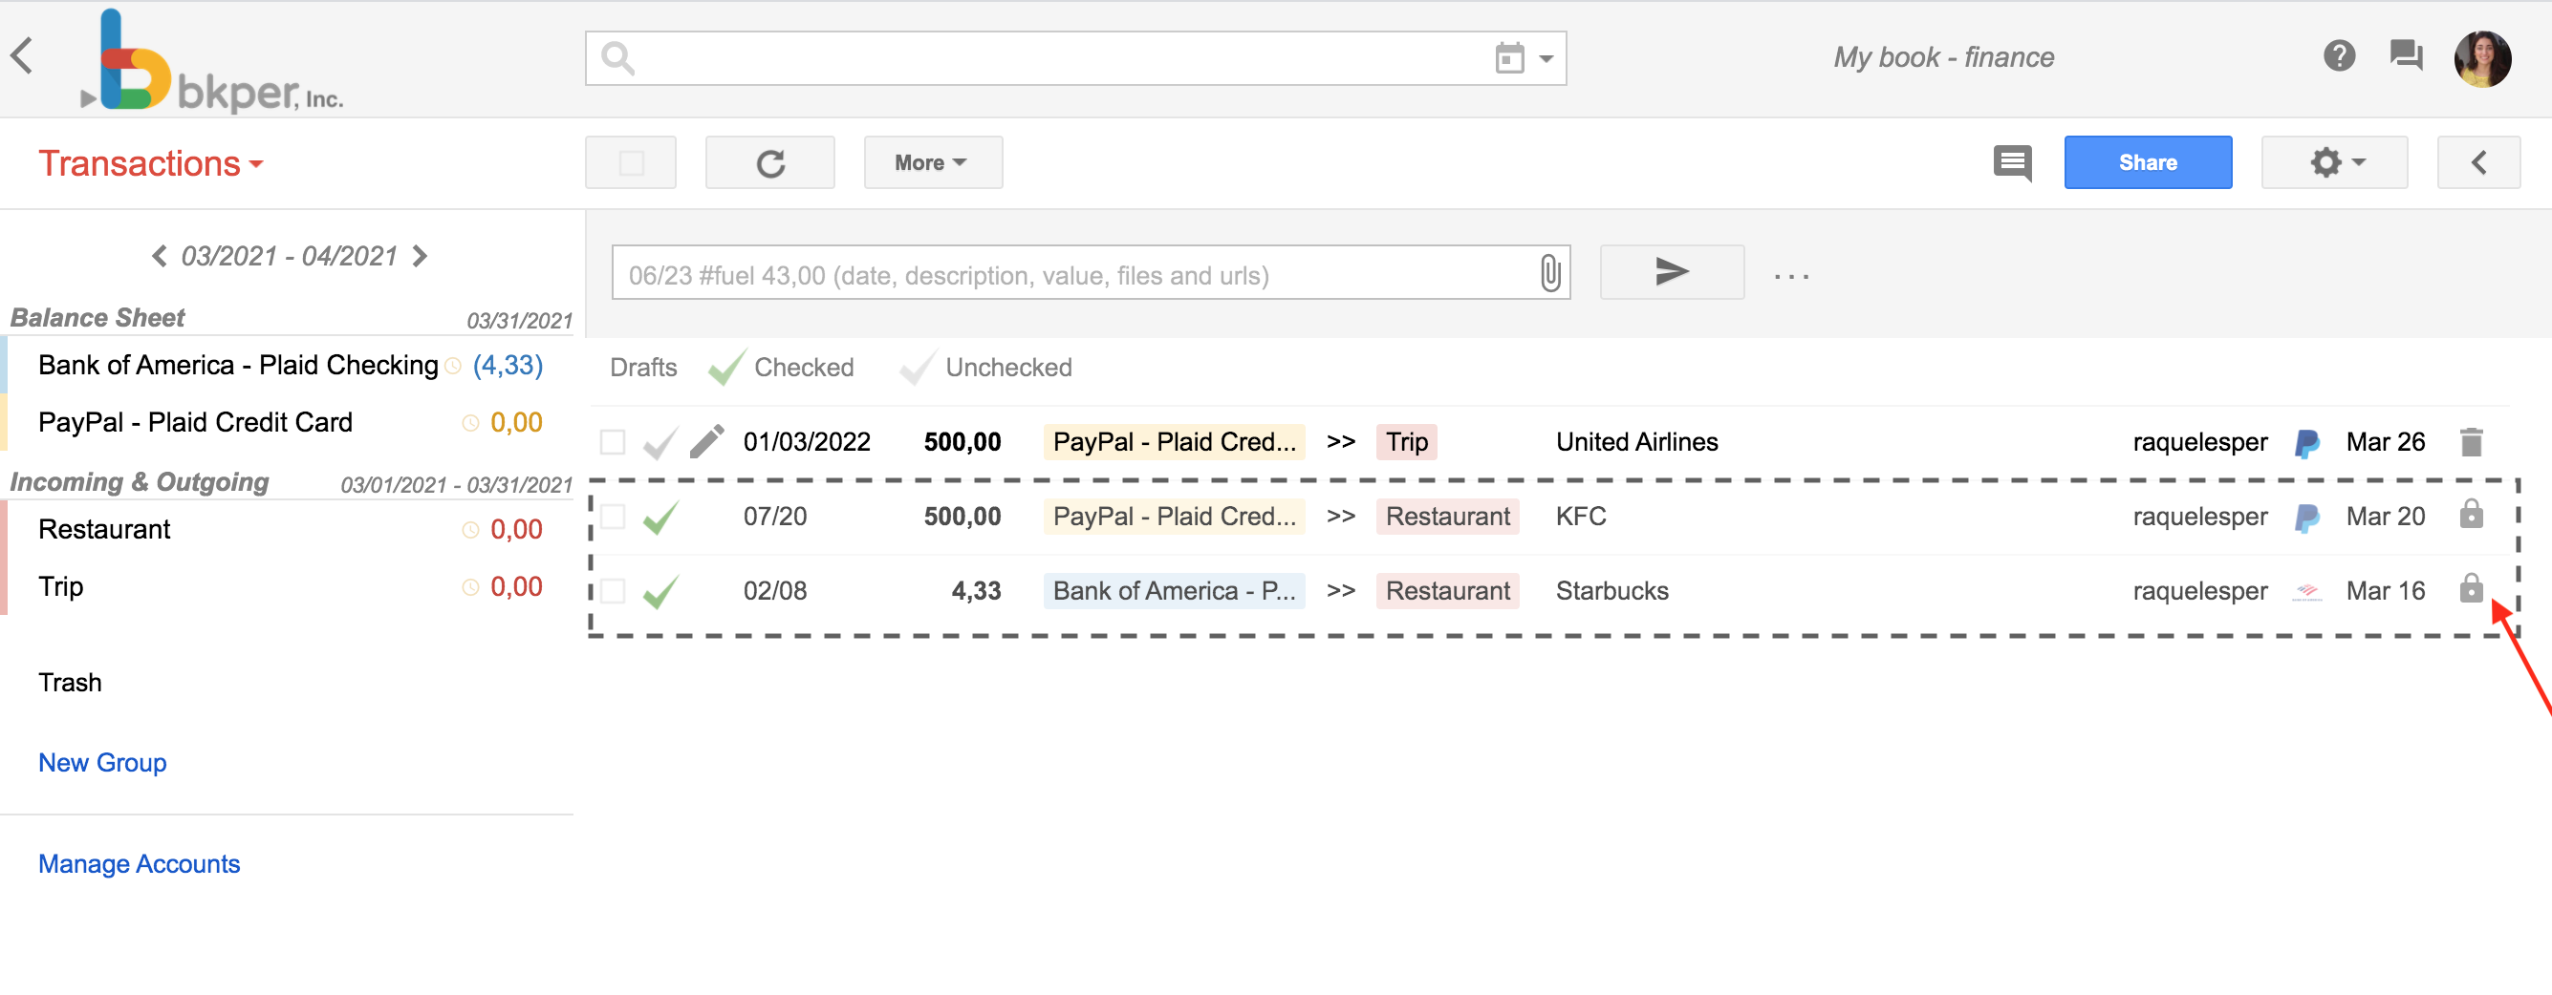Open the settings gear dropdown
This screenshot has width=2552, height=995.
tap(2334, 161)
